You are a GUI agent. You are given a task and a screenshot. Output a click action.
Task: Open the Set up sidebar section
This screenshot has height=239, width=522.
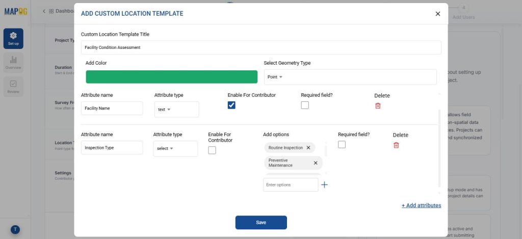[x=13, y=39]
